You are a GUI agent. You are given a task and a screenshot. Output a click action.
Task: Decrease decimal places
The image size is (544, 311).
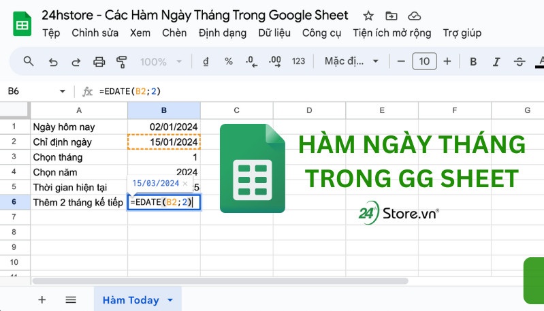[251, 62]
